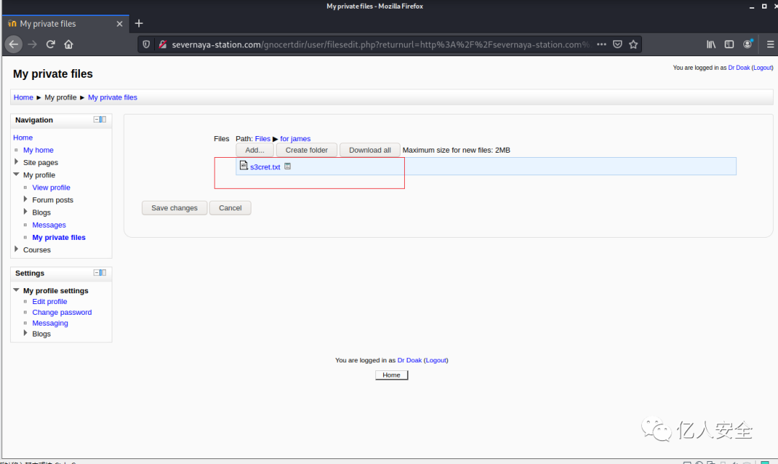Select the My private files browser tab
This screenshot has height=464, width=778.
(66, 23)
